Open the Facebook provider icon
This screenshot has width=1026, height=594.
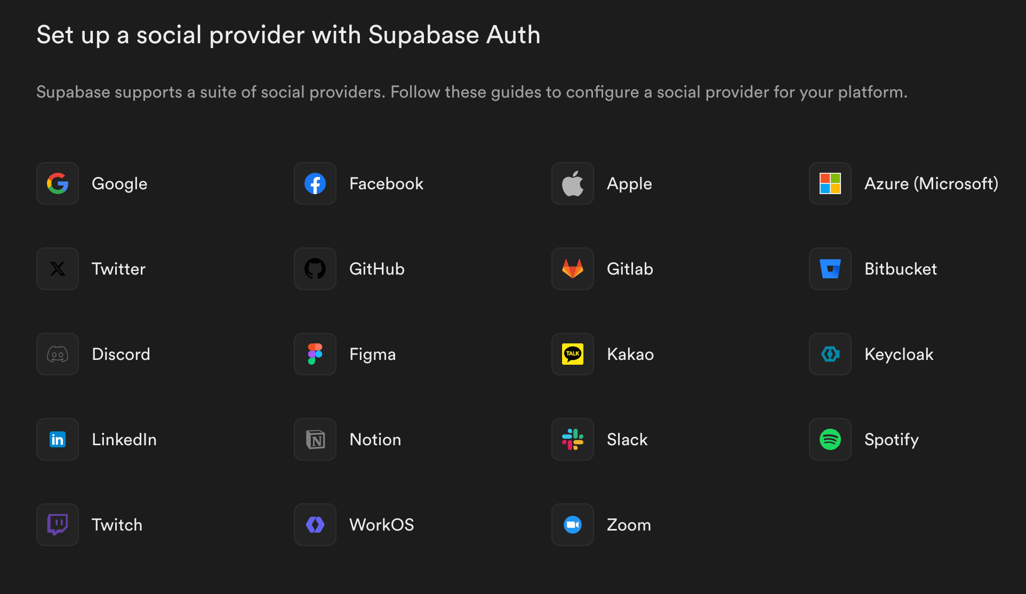315,183
